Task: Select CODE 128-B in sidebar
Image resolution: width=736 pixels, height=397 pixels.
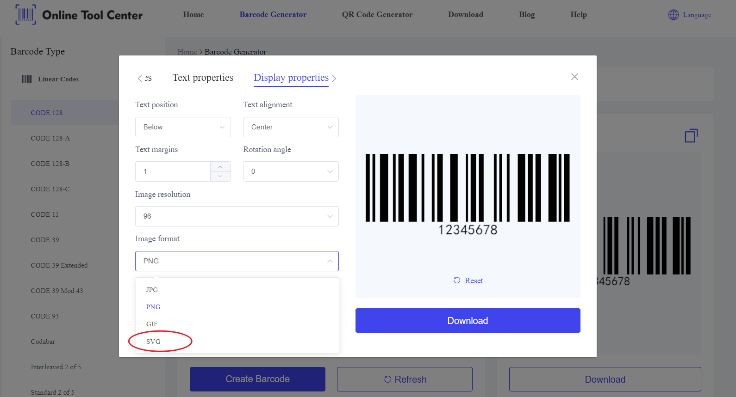Action: click(x=50, y=164)
